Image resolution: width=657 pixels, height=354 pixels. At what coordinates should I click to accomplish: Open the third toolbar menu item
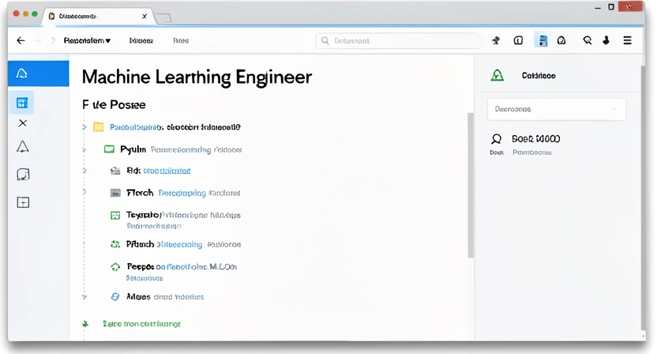pos(181,40)
